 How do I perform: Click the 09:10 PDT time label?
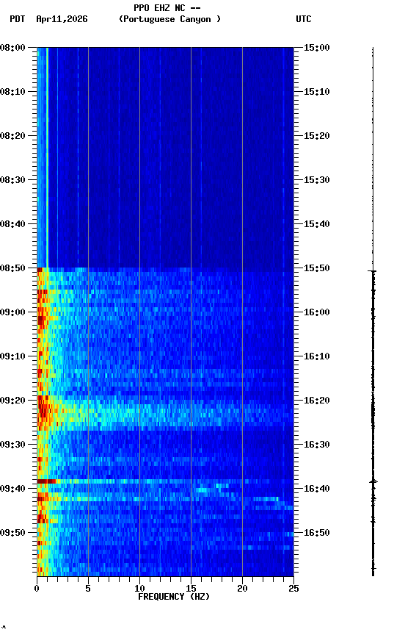pos(12,356)
